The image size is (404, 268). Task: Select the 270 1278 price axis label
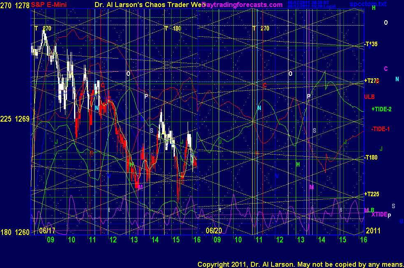(15, 5)
